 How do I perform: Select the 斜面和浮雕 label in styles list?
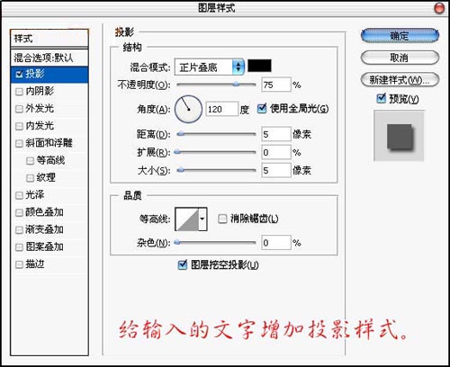click(49, 143)
